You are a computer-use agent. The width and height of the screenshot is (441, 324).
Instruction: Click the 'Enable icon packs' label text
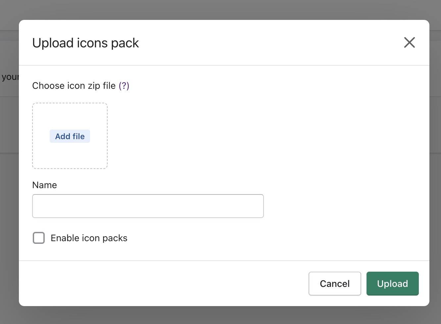tap(89, 238)
